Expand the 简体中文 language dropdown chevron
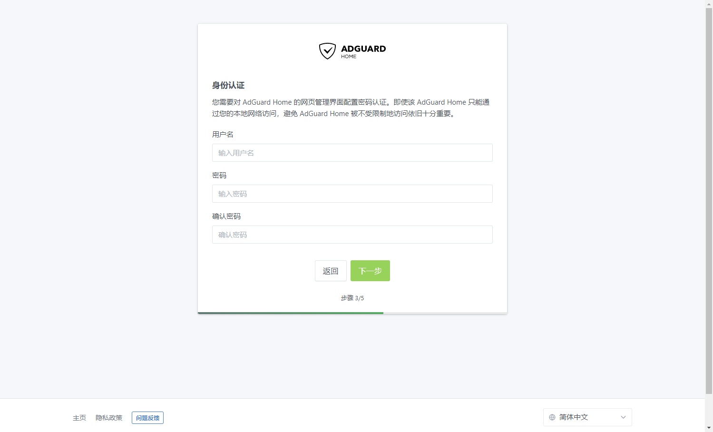The height and width of the screenshot is (432, 713). coord(623,417)
